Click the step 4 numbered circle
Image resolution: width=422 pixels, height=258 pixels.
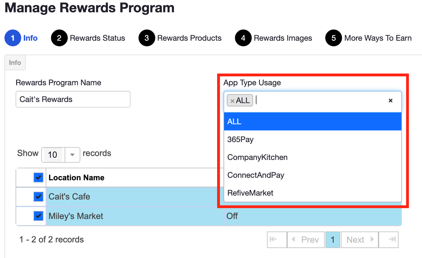coord(243,38)
